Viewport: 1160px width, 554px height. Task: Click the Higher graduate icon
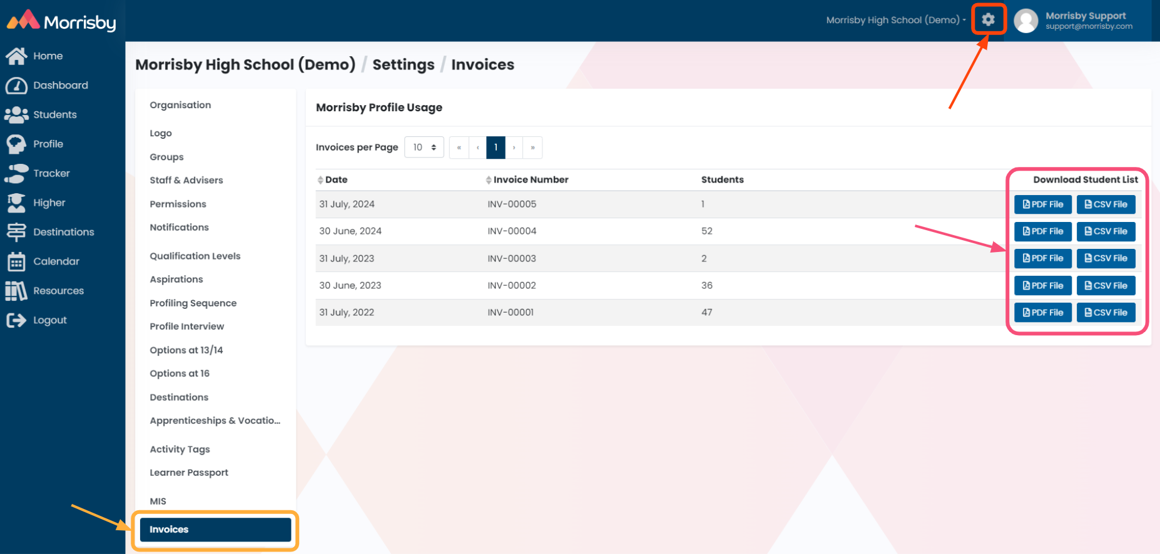(16, 203)
